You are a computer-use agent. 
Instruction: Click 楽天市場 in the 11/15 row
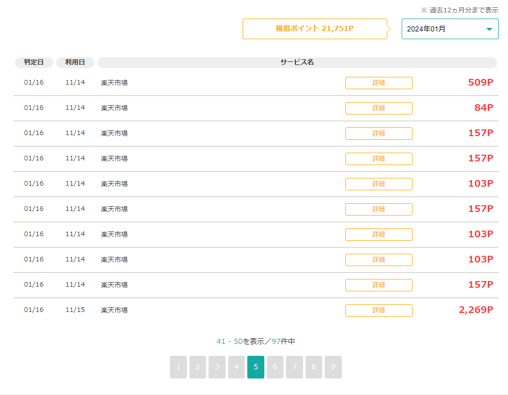114,310
